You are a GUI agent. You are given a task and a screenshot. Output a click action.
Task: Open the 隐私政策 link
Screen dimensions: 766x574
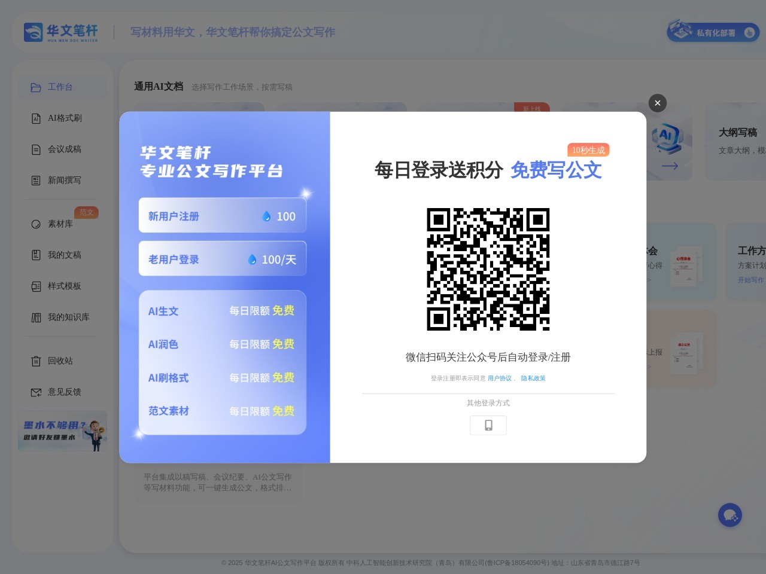[x=533, y=378]
